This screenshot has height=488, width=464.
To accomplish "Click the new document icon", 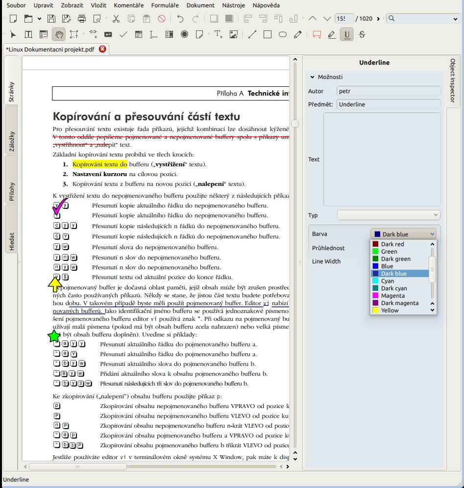I will click(x=13, y=19).
